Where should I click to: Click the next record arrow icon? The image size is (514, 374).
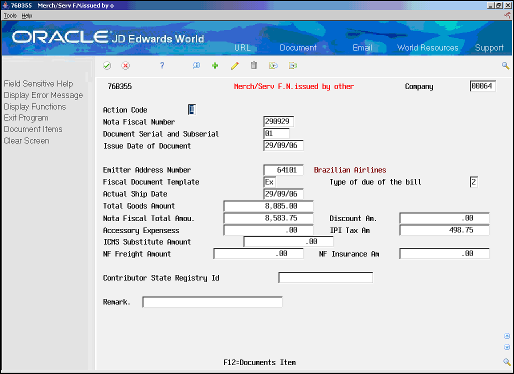tap(292, 65)
